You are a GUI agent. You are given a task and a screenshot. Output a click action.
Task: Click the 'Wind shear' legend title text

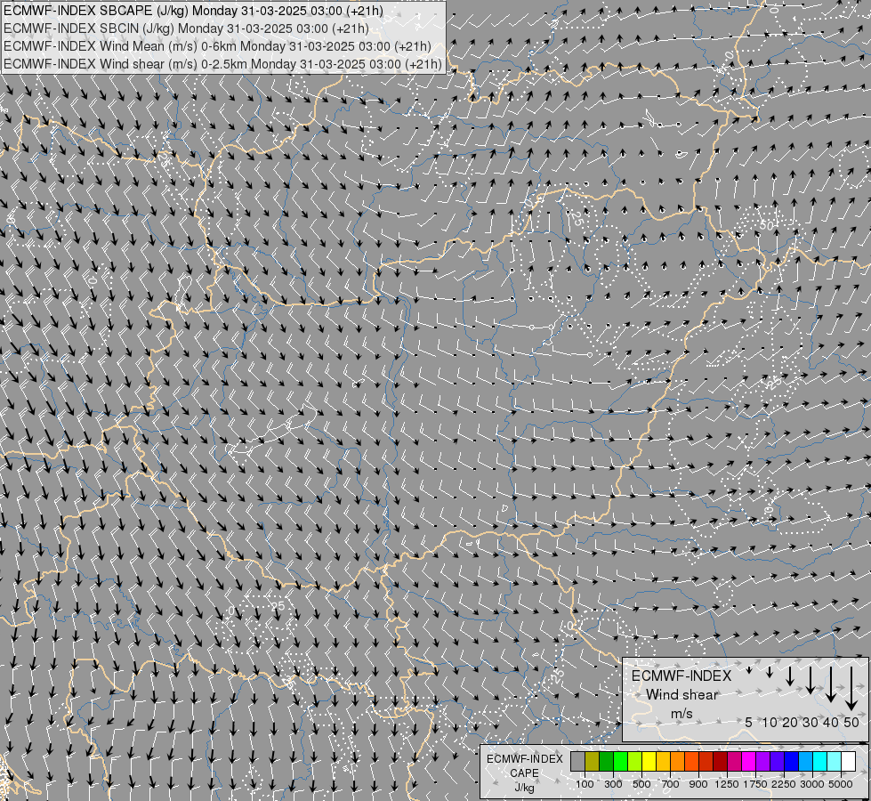(x=682, y=695)
